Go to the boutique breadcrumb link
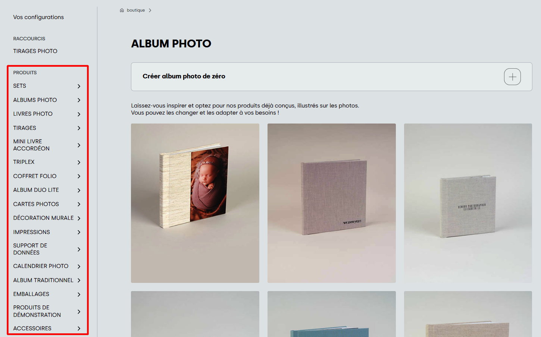 136,10
